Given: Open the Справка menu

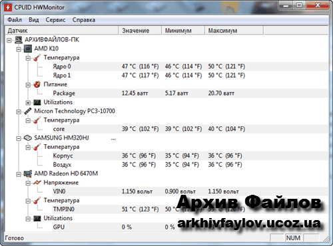Looking at the screenshot, I should 84,20.
